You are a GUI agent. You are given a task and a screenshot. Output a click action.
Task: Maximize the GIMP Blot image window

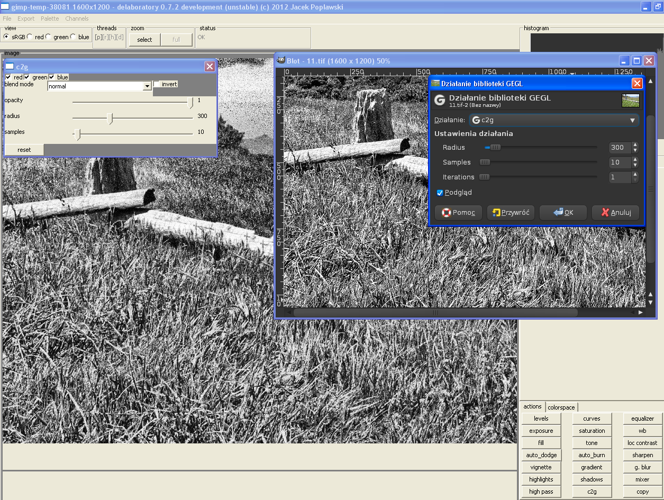637,61
